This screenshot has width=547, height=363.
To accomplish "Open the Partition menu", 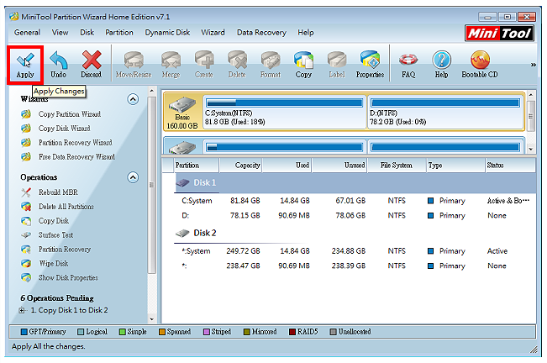I will (x=119, y=33).
